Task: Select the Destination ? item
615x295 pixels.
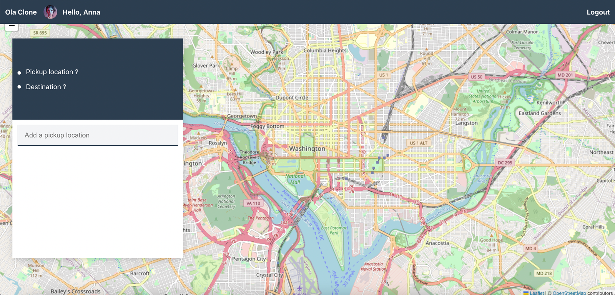Action: coord(46,87)
